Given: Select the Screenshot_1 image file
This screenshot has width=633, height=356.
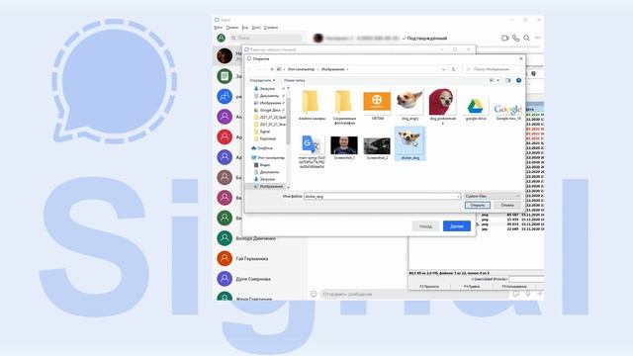Looking at the screenshot, I should tap(344, 147).
